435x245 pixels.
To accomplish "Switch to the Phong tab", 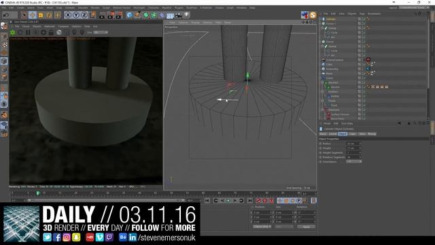I will click(x=372, y=134).
